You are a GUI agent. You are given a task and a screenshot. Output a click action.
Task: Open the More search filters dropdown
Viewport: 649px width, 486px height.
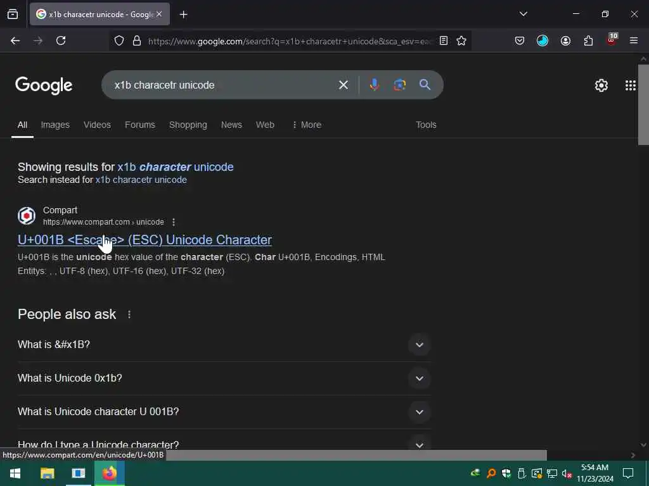307,125
